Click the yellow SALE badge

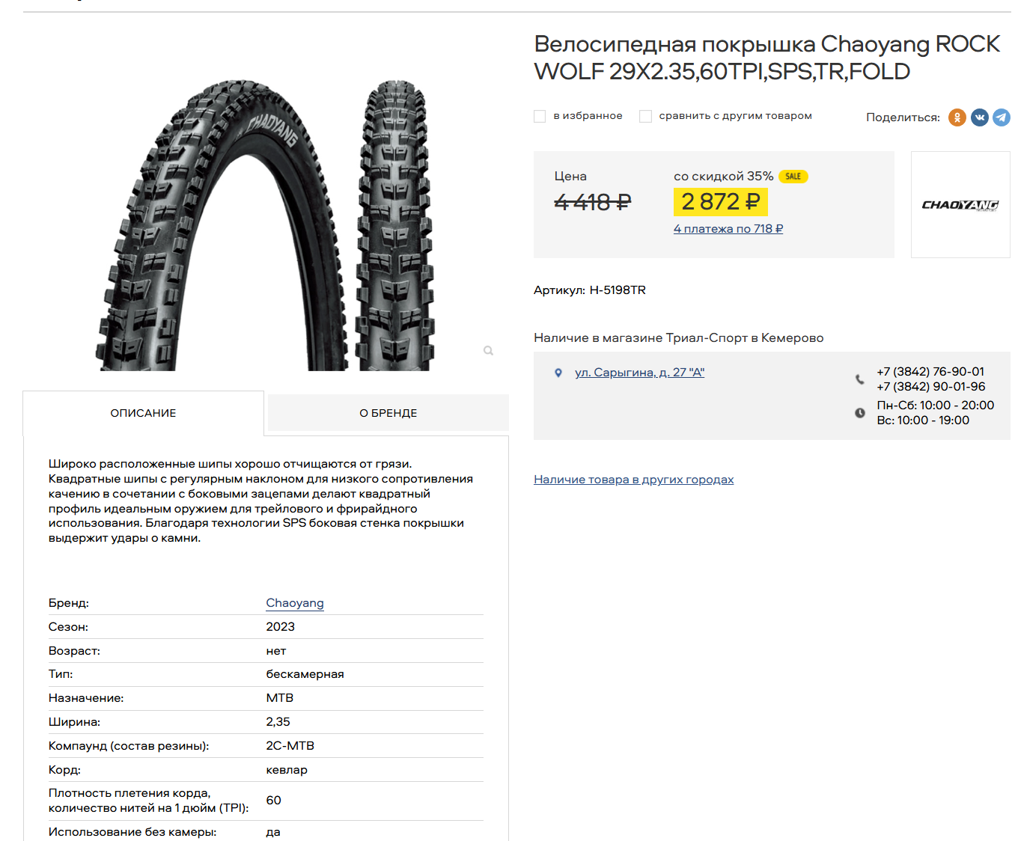pyautogui.click(x=793, y=177)
